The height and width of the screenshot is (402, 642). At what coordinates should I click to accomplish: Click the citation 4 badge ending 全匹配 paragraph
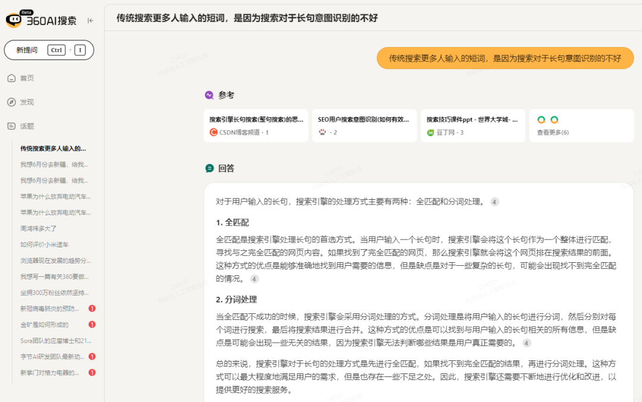(254, 279)
